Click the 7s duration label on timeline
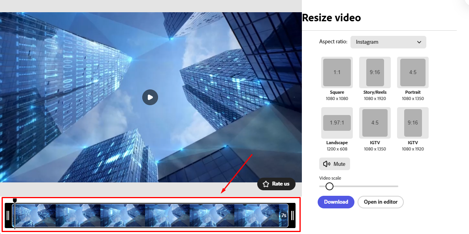469x234 pixels. coord(284,215)
